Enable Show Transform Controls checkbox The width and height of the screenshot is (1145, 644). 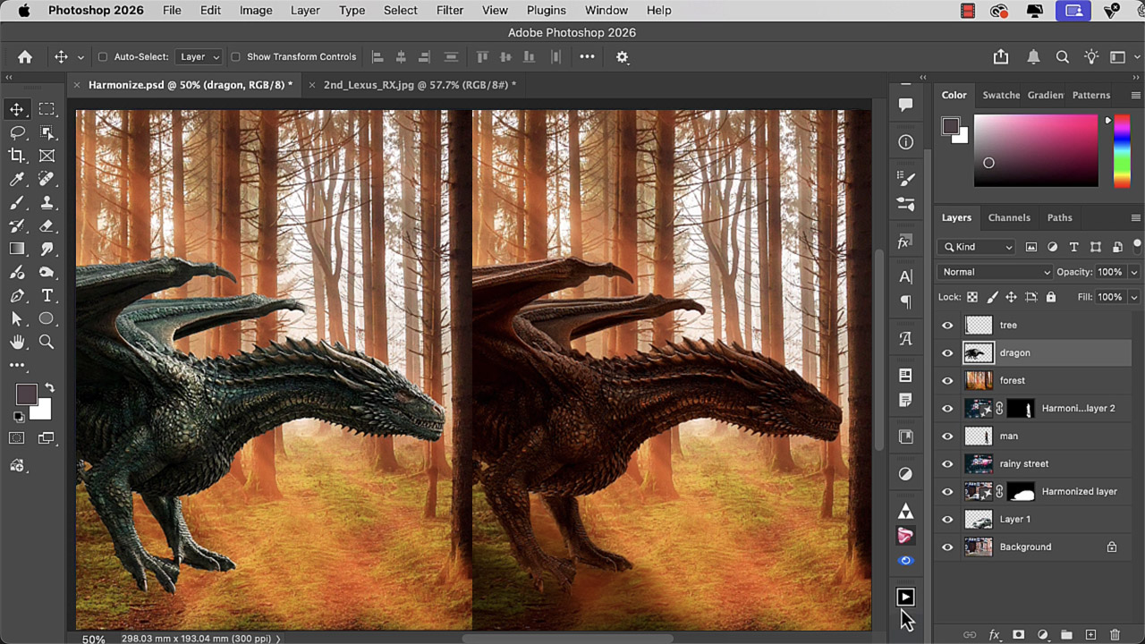(235, 56)
